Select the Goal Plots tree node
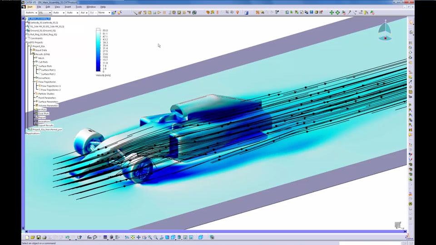 tap(44, 113)
